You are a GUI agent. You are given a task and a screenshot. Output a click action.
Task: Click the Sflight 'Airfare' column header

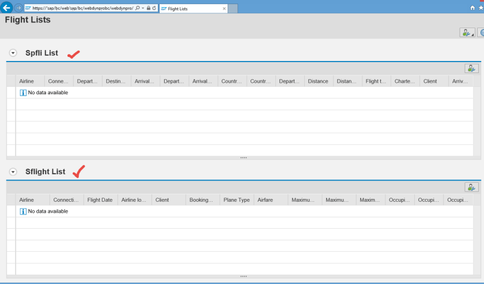coord(271,200)
